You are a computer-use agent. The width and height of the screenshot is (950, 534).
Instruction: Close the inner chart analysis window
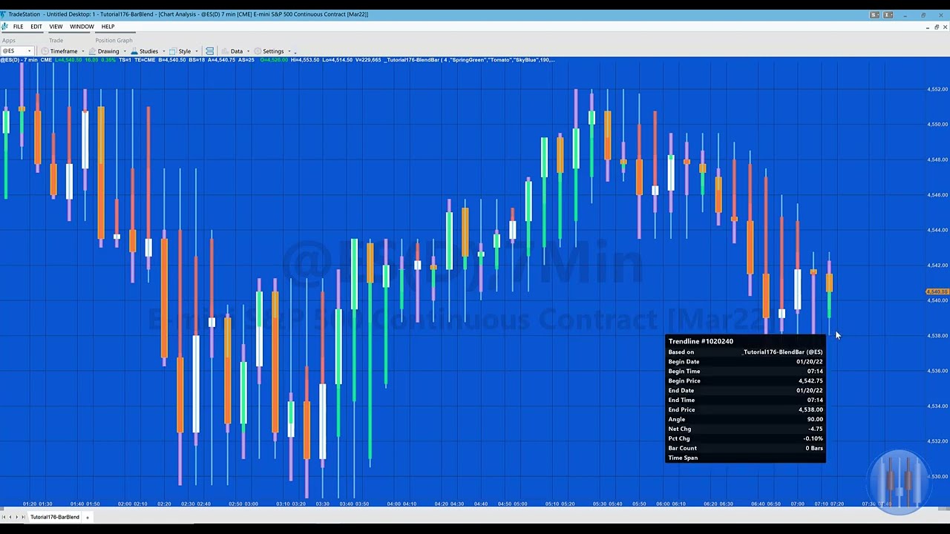point(945,27)
